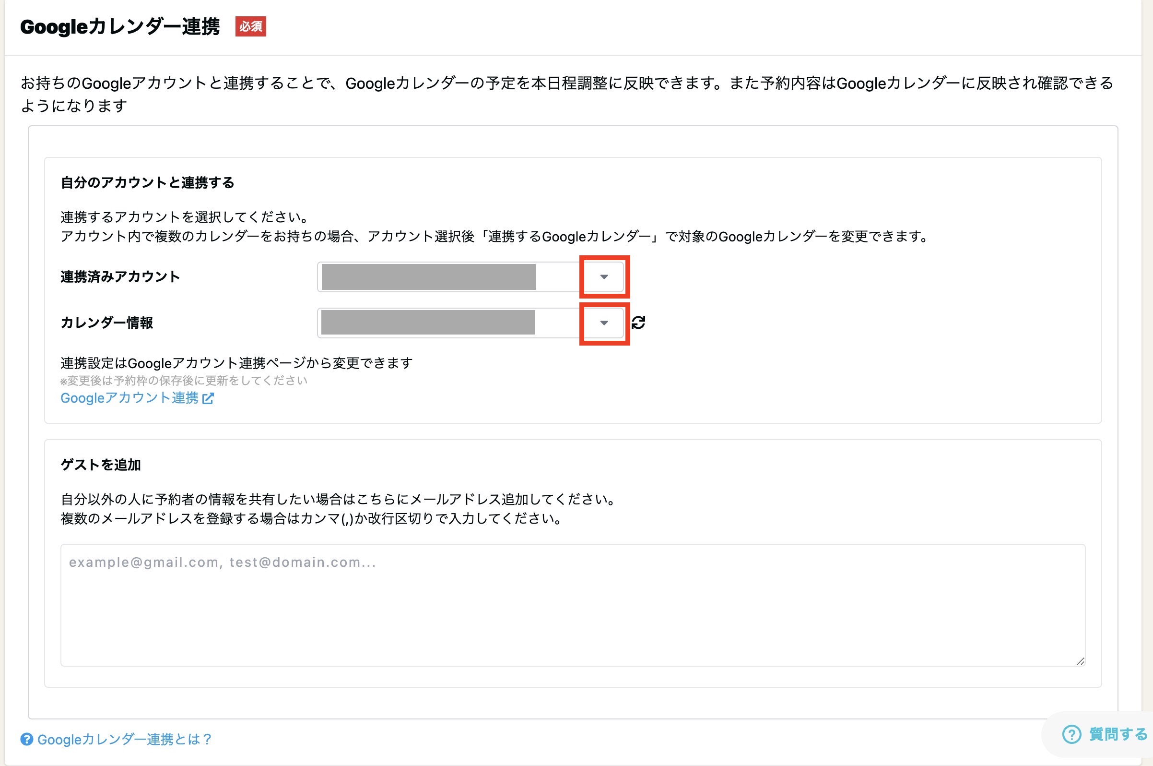Click the selected value in 連携済みアカウント field
Image resolution: width=1153 pixels, height=766 pixels.
428,277
